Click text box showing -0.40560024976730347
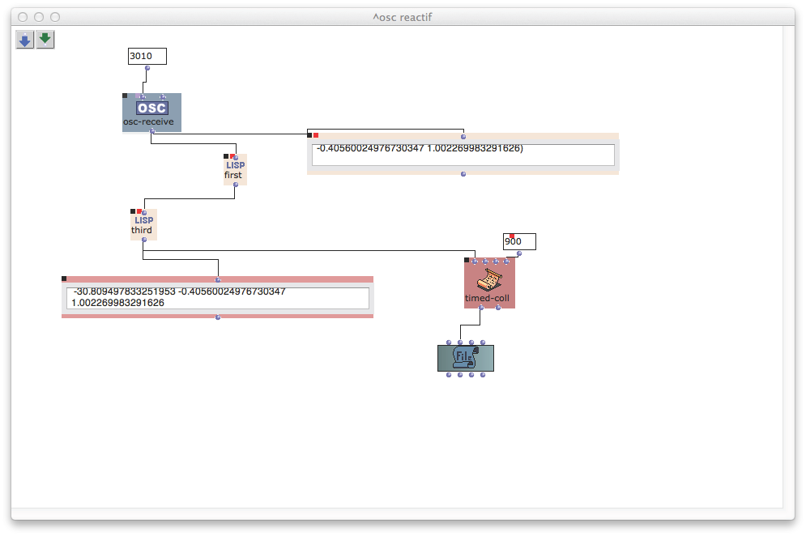Image resolution: width=806 pixels, height=536 pixels. pyautogui.click(x=463, y=155)
